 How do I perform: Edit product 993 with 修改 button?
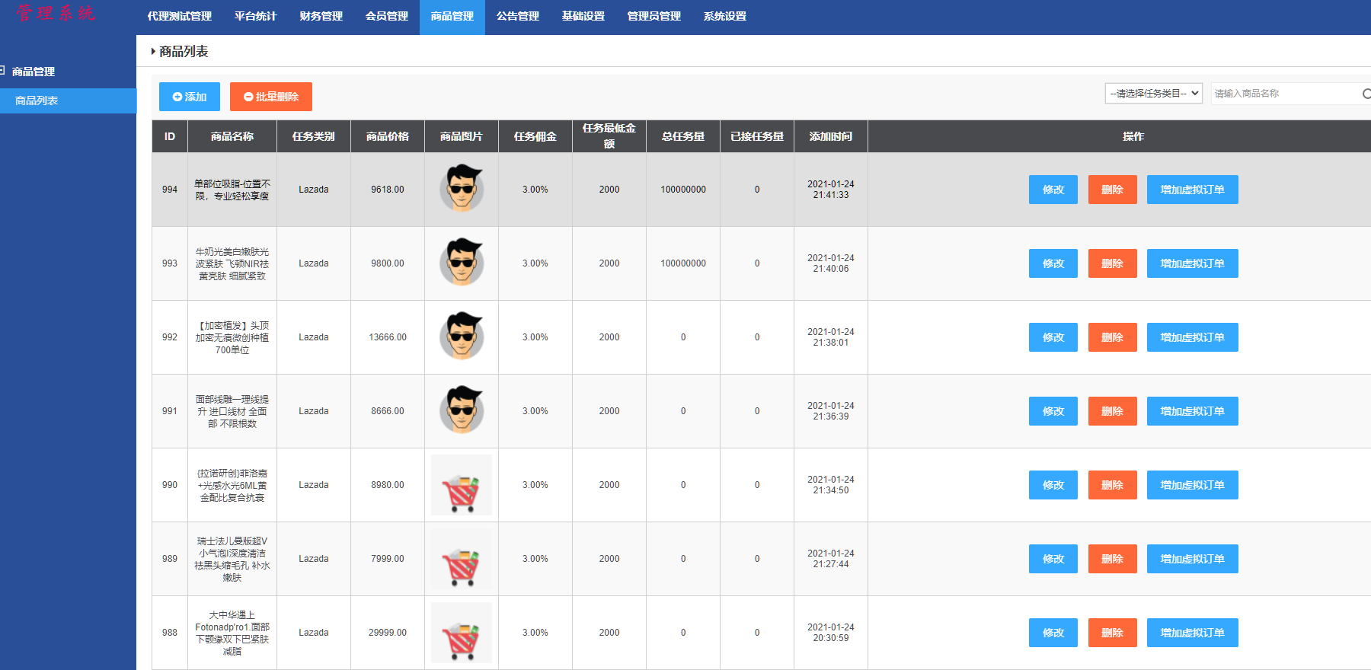[1053, 263]
